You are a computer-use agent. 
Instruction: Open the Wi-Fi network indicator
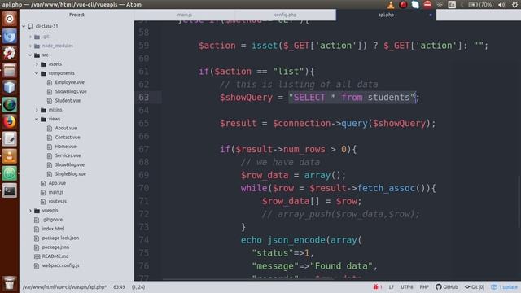coord(440,5)
